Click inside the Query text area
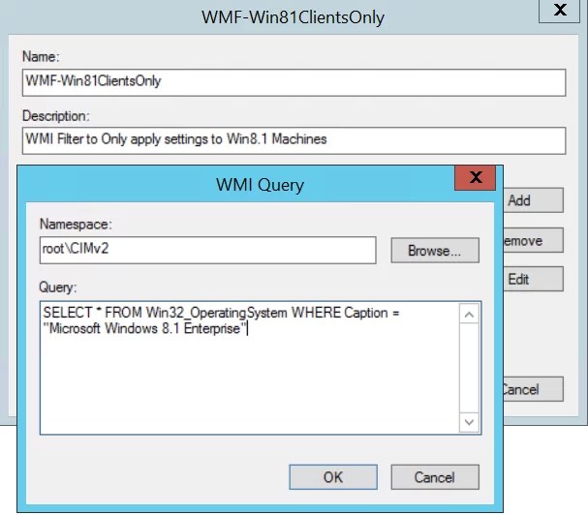 [249, 368]
